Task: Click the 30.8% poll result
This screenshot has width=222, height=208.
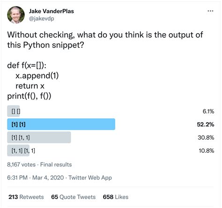Action: 206,137
